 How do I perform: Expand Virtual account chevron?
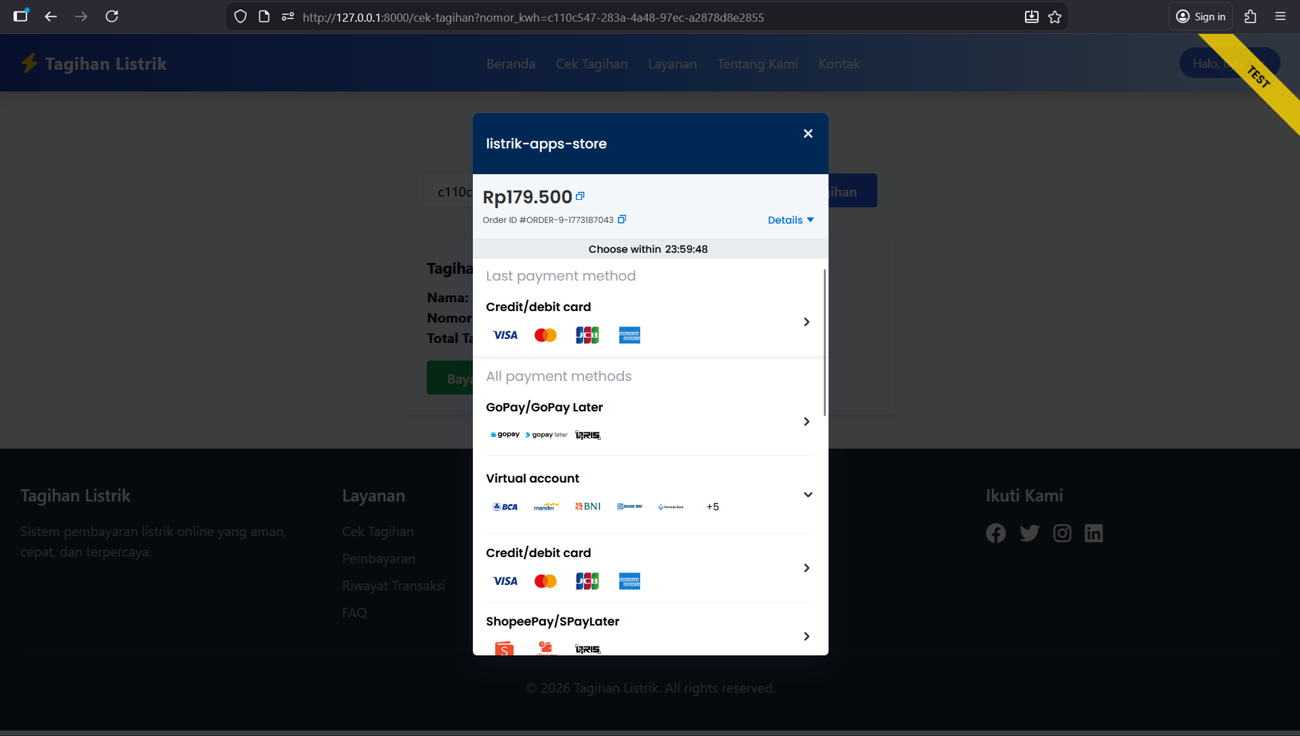pos(808,495)
